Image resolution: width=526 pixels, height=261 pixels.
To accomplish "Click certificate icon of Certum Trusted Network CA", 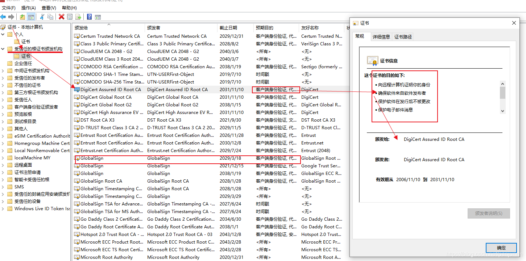I will 77,36.
